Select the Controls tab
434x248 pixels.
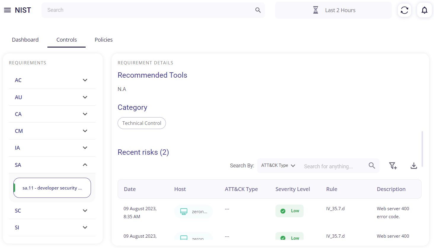67,40
